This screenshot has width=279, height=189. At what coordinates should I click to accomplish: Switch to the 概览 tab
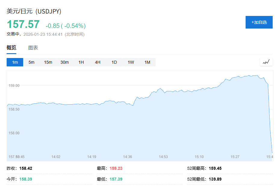tap(11, 48)
